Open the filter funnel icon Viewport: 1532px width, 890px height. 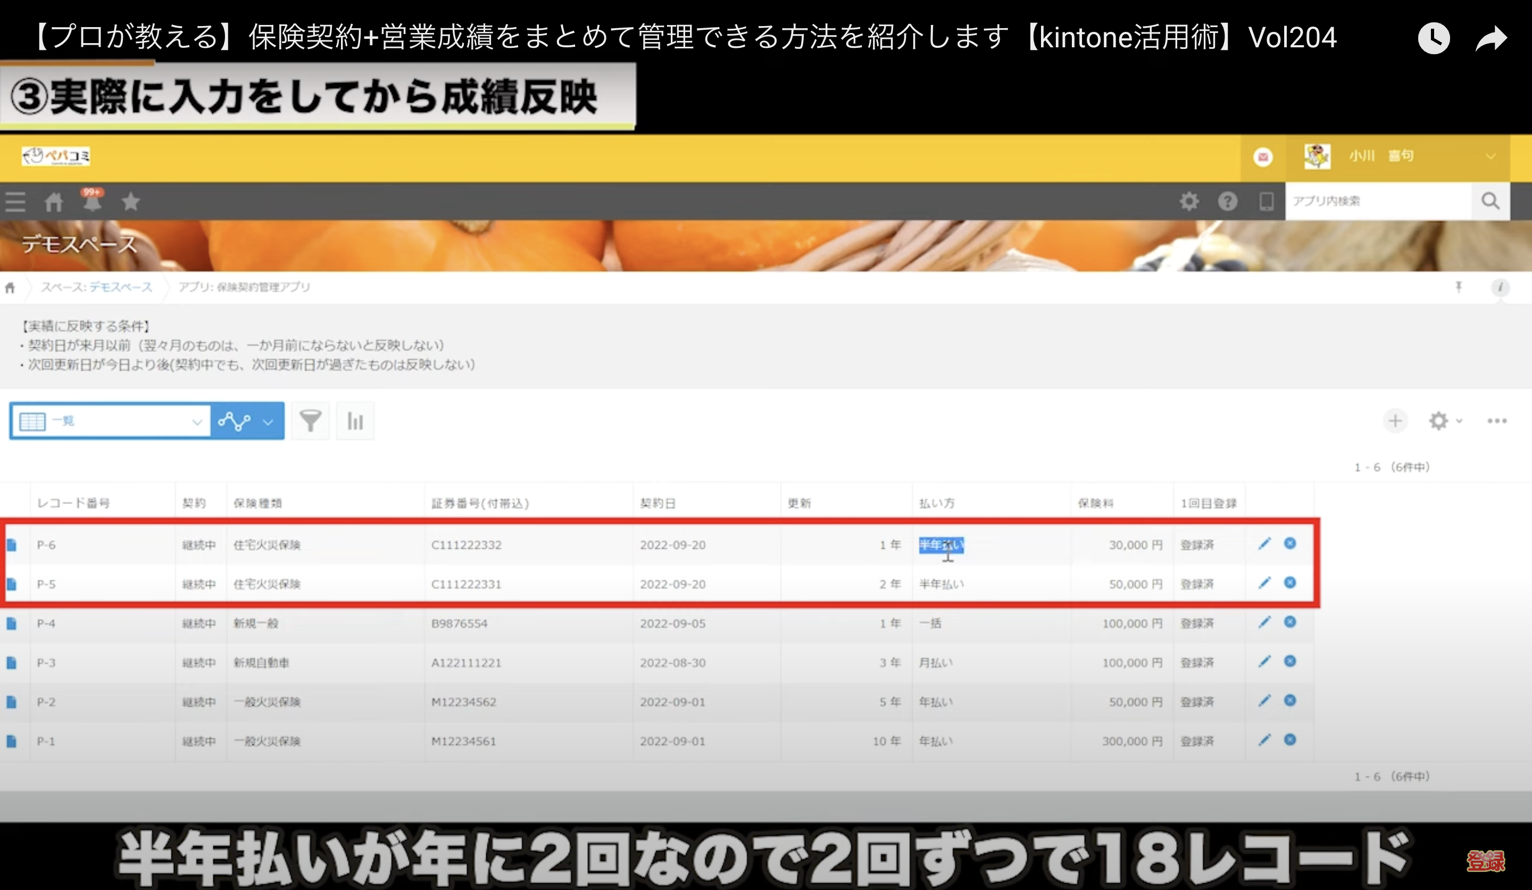[310, 421]
